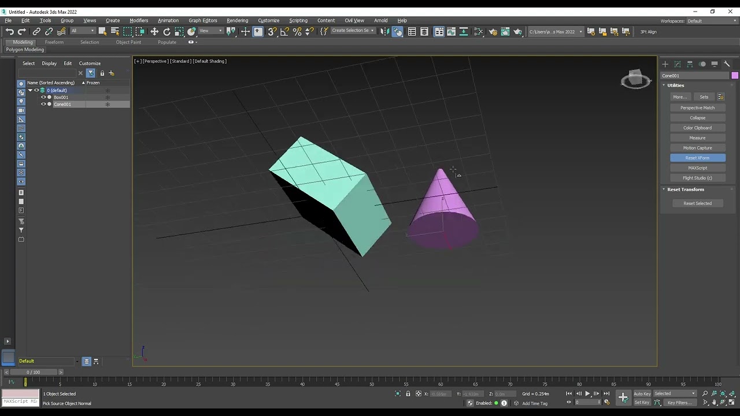This screenshot has width=740, height=416.
Task: Activate the Select and Rotate tool
Action: (x=166, y=32)
